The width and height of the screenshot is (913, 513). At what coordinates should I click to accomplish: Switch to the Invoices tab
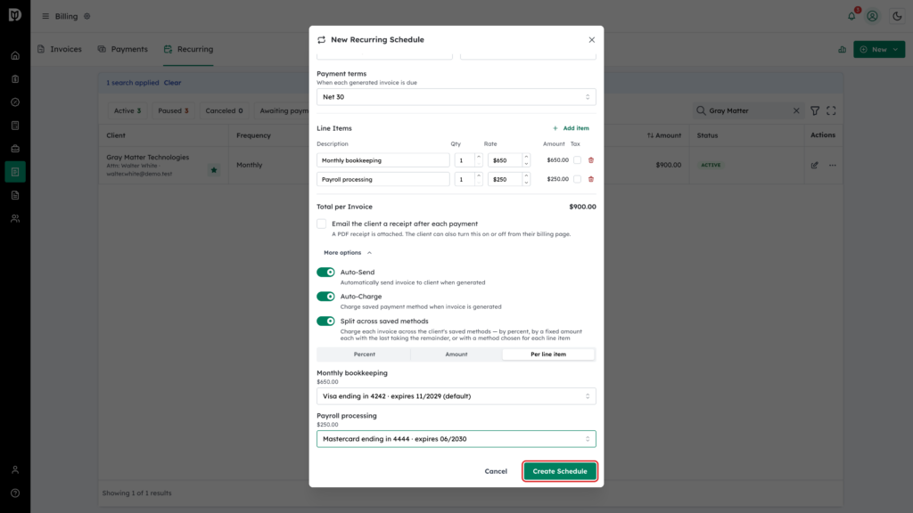60,50
